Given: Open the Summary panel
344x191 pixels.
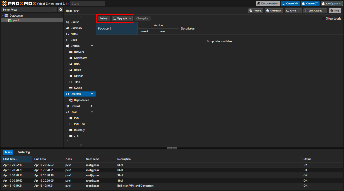Looking at the screenshot, I should (76, 28).
